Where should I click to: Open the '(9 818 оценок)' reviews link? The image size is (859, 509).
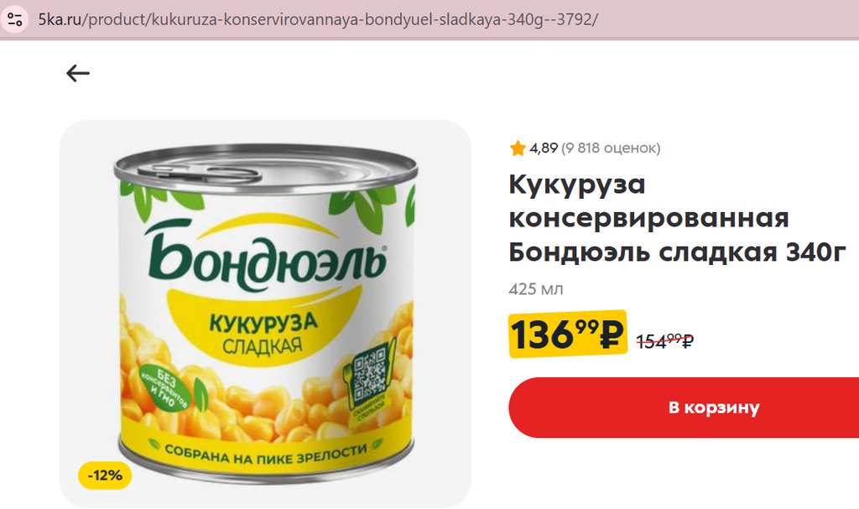(611, 148)
